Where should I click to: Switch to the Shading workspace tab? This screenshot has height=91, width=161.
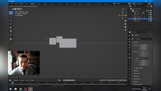tap(67, 4)
